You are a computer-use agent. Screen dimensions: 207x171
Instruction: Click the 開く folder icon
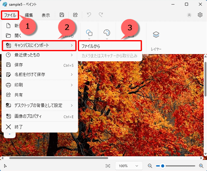8,36
